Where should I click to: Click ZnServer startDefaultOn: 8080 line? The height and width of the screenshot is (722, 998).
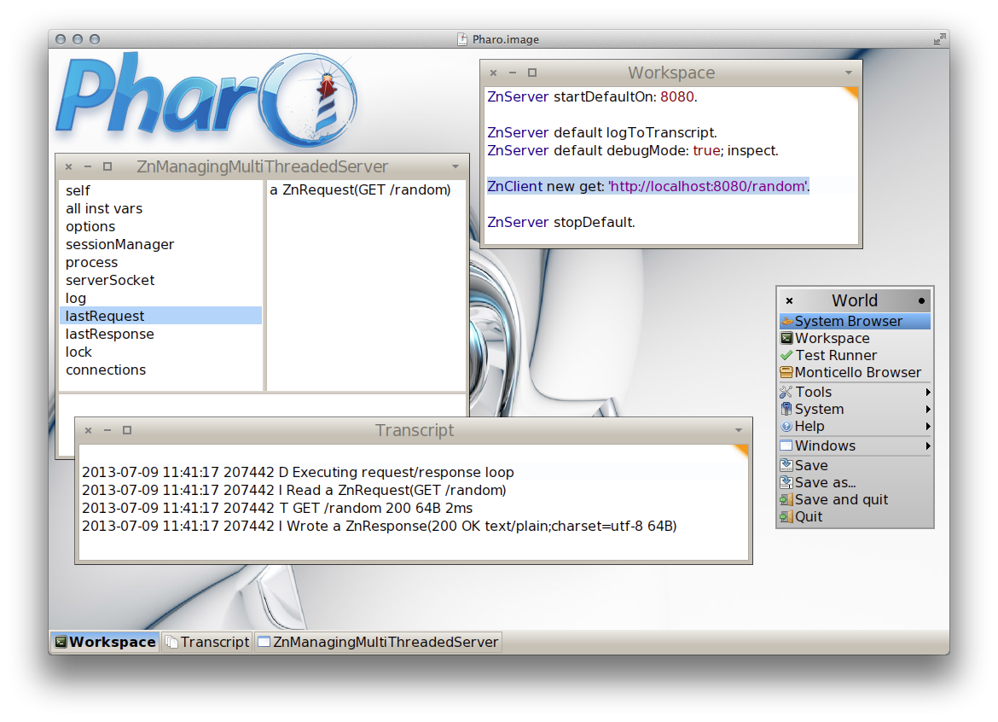(593, 96)
